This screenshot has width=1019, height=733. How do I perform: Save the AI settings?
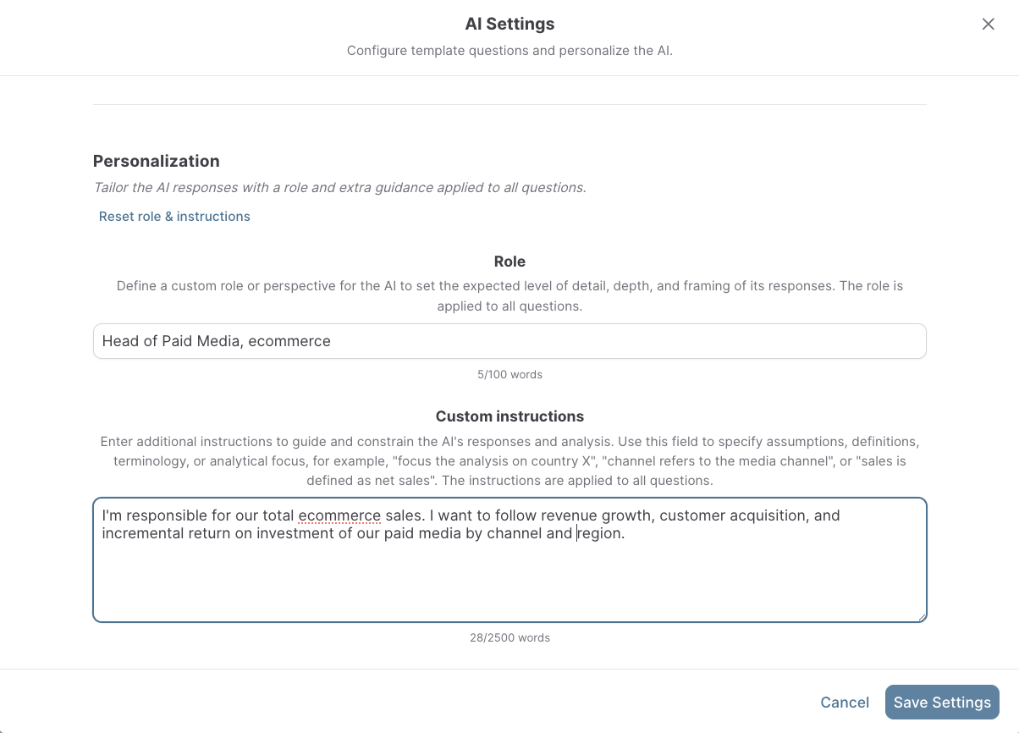[942, 703]
